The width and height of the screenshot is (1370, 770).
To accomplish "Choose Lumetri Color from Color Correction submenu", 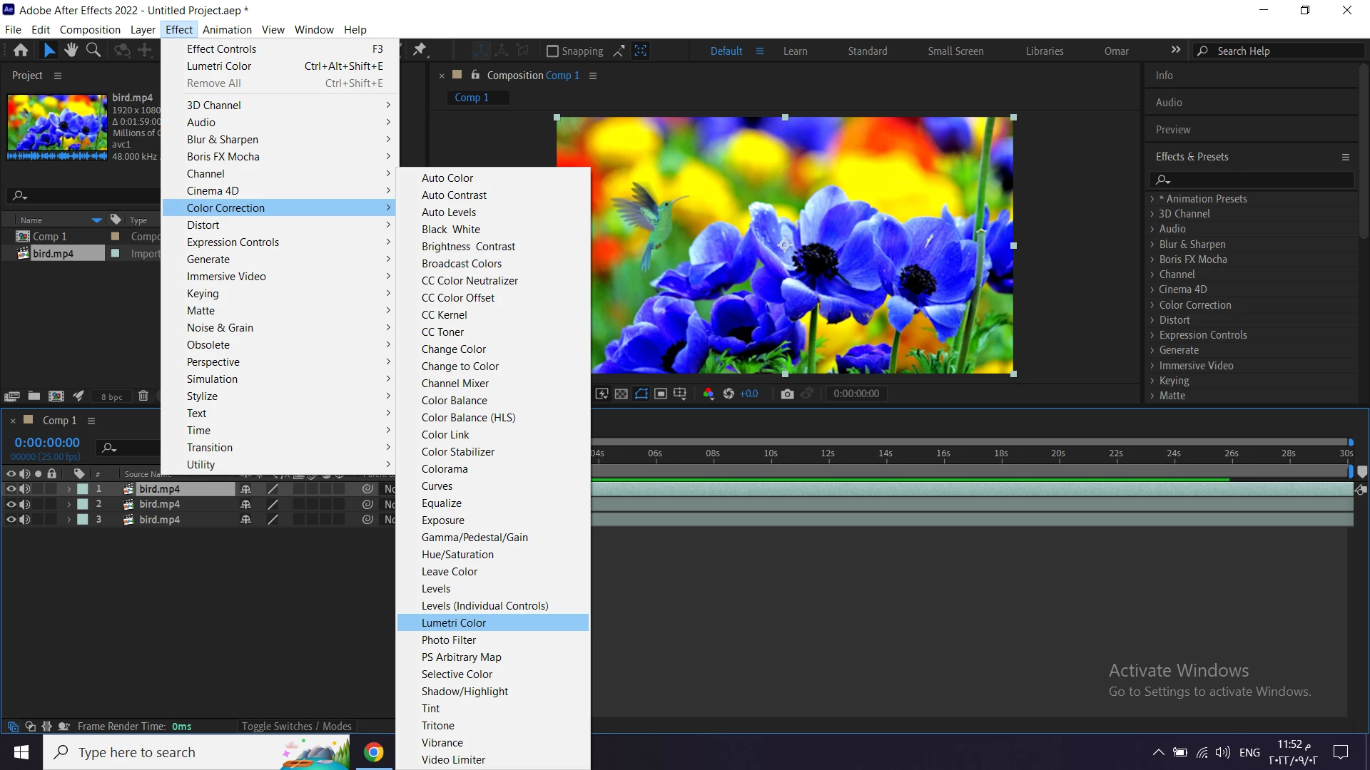I will [454, 623].
